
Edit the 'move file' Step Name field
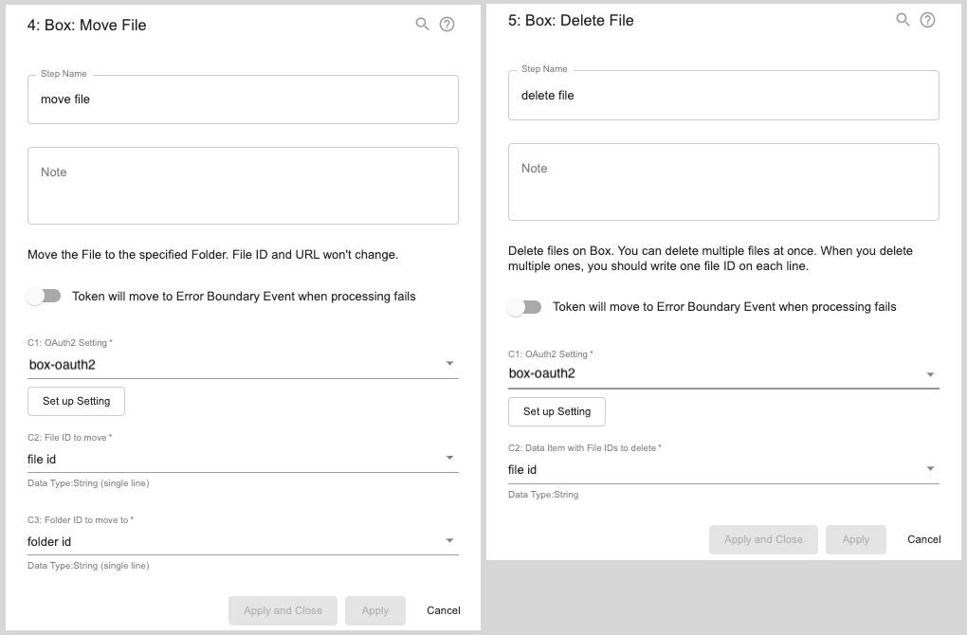(x=243, y=100)
